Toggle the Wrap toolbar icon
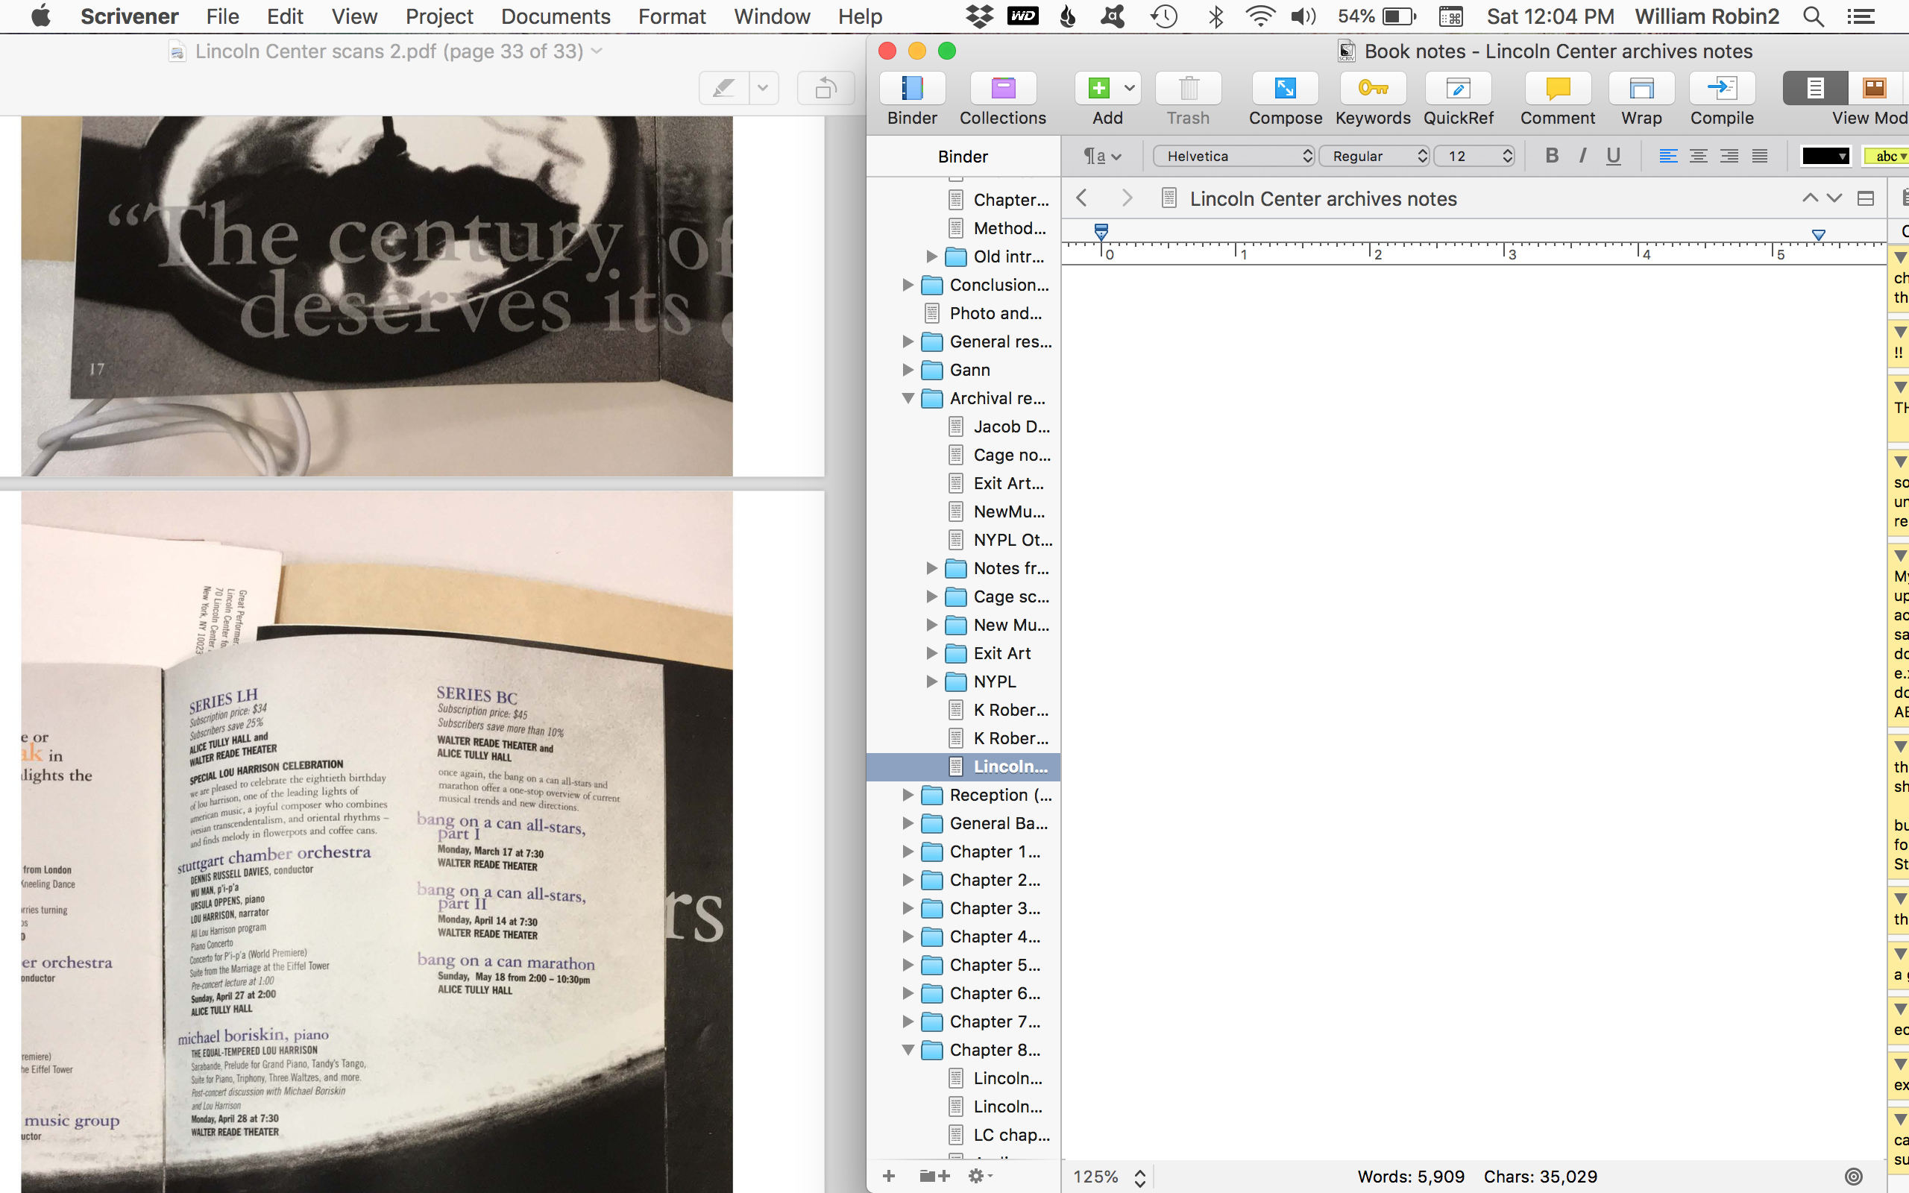This screenshot has width=1909, height=1193. click(x=1641, y=89)
